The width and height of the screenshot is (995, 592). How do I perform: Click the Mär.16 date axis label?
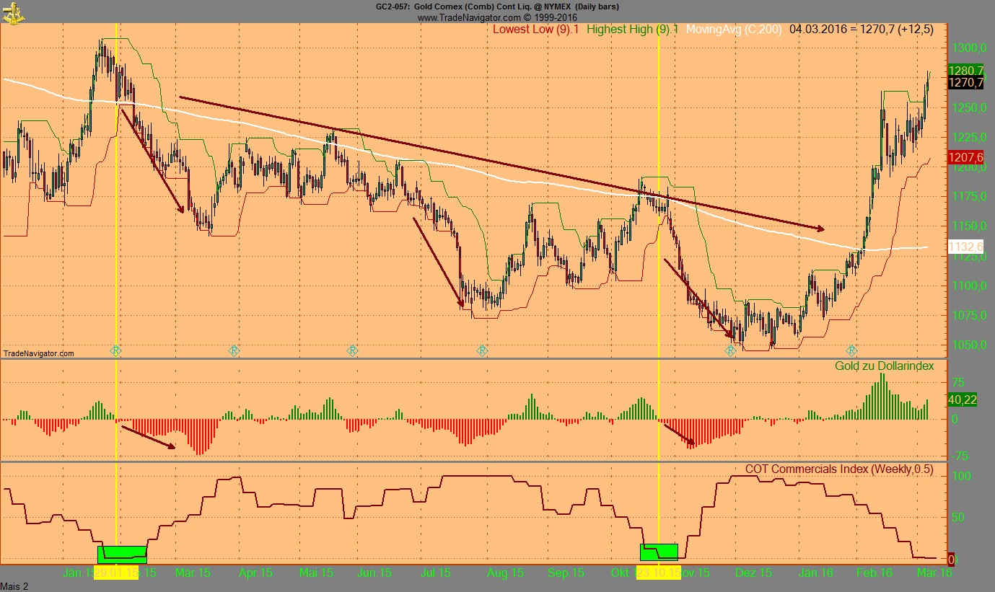coord(934,573)
